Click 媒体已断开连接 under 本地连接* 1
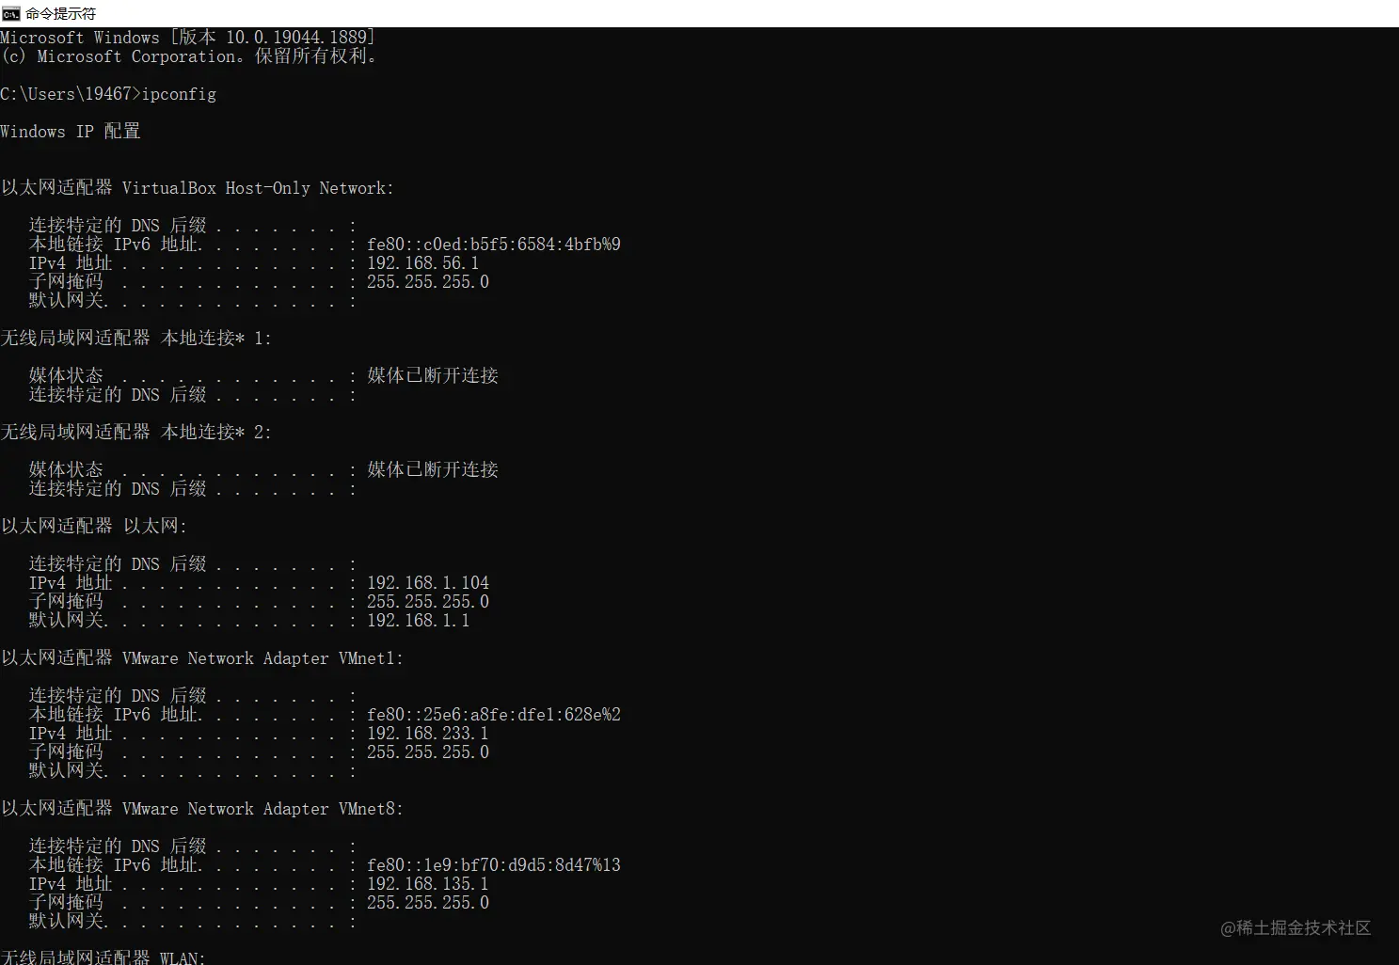 coord(433,375)
